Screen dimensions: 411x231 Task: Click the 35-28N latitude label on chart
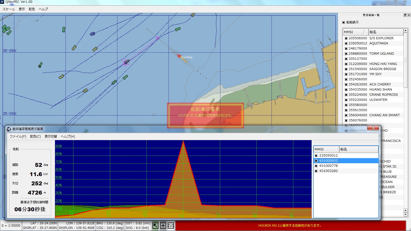[10, 51]
